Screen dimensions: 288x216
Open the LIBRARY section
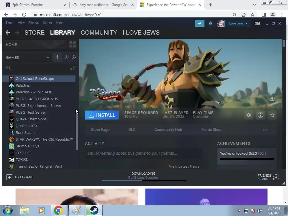[x=63, y=33]
